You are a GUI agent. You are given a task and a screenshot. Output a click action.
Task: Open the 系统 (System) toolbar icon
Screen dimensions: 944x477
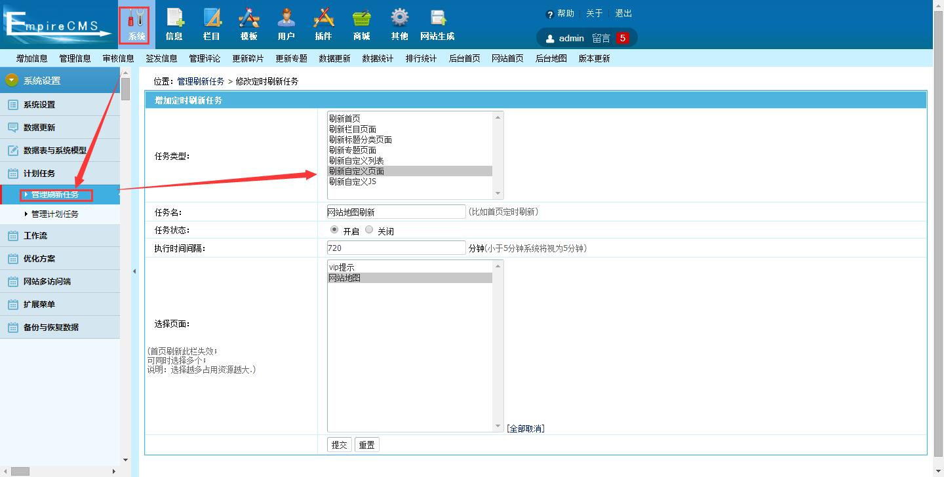point(136,24)
